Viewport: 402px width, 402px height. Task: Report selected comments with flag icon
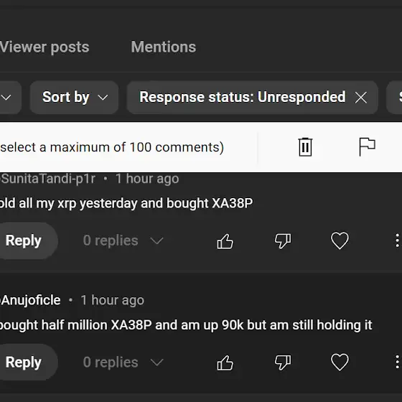367,146
